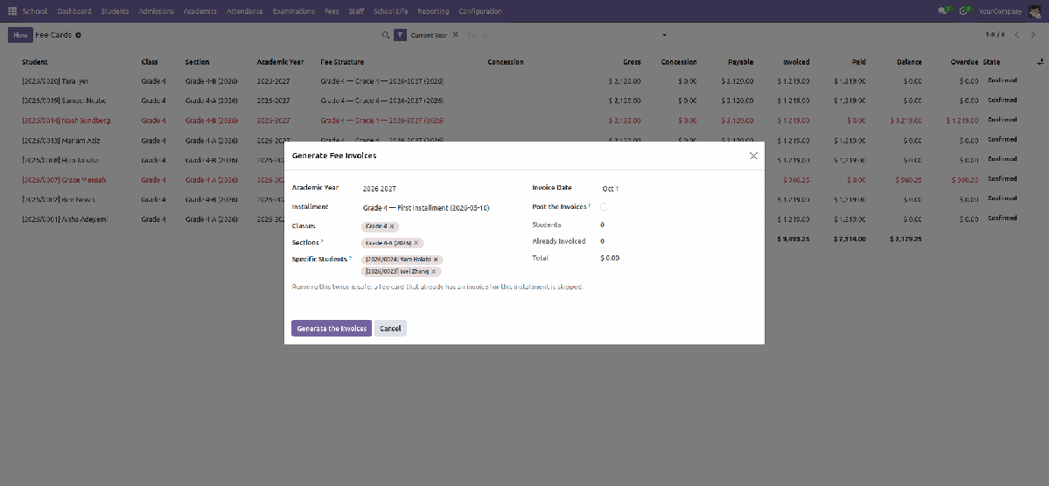1049x486 pixels.
Task: Open the Dashboard menu
Action: pyautogui.click(x=74, y=11)
